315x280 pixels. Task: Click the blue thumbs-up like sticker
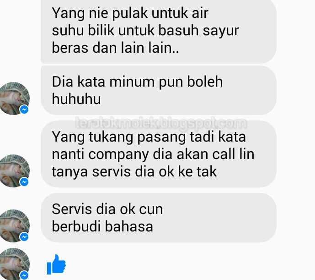(x=56, y=264)
